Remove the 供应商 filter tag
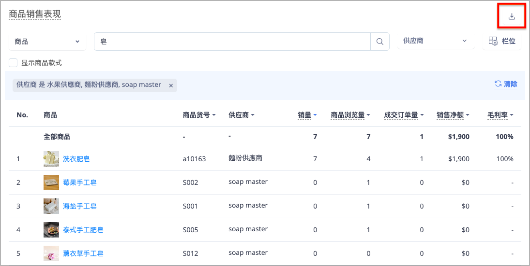The height and width of the screenshot is (266, 530). (x=171, y=85)
